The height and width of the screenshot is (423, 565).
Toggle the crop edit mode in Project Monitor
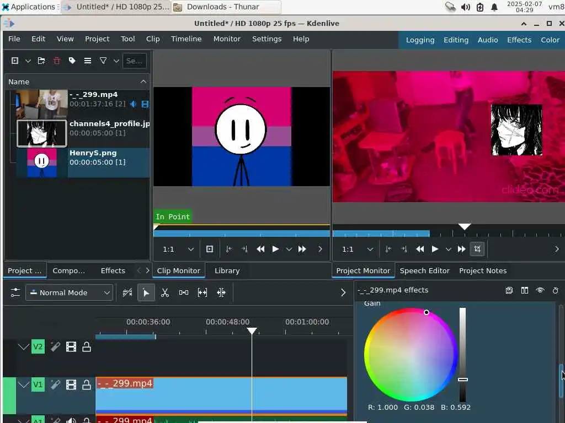pos(477,249)
